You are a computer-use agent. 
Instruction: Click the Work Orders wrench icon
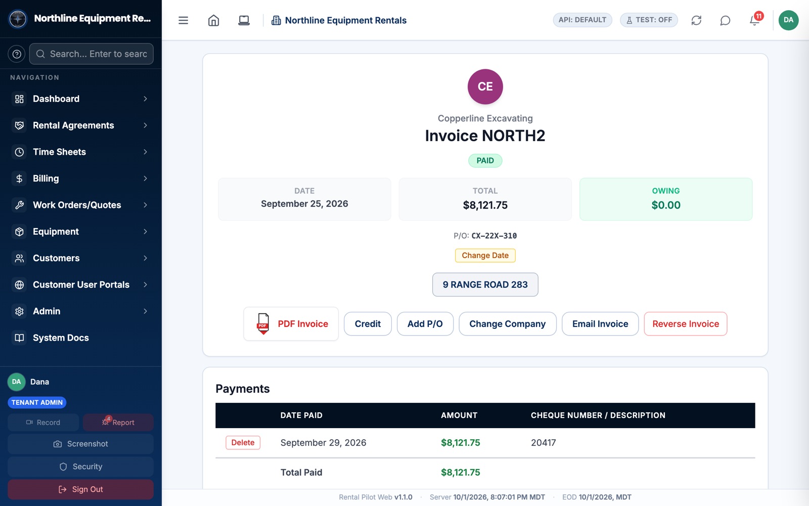pos(19,205)
